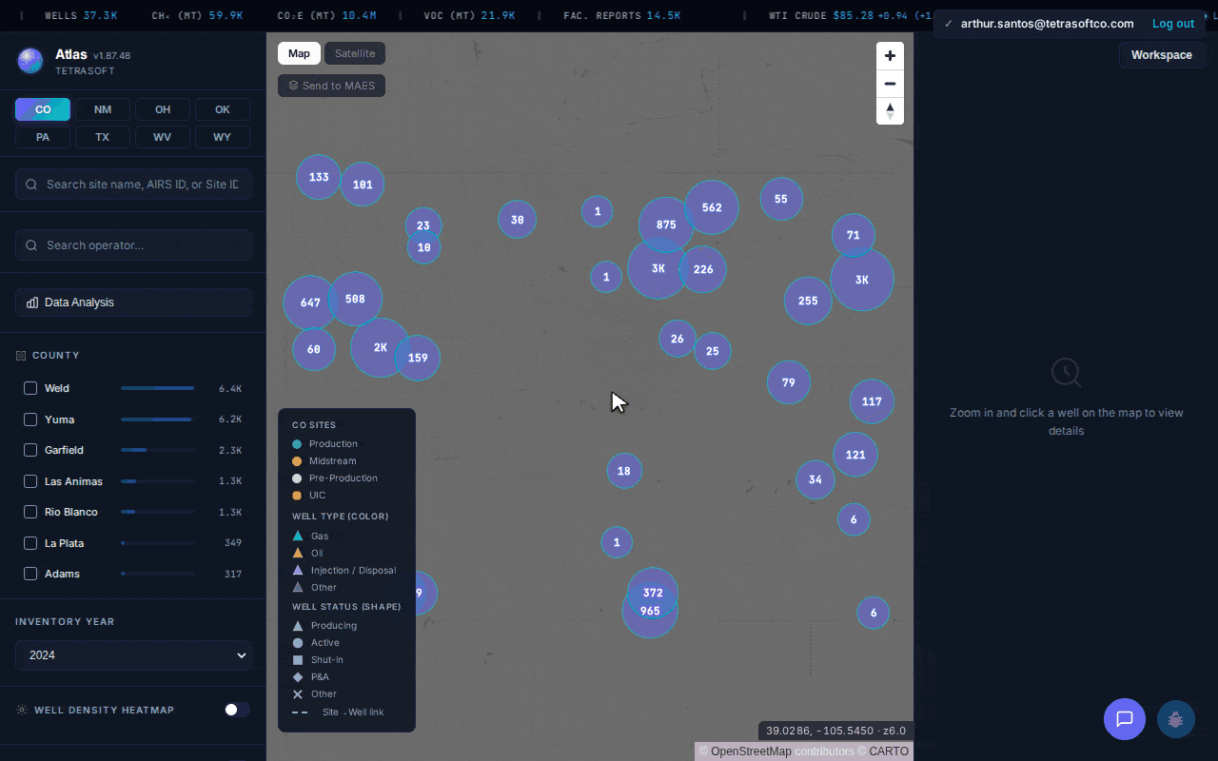The width and height of the screenshot is (1218, 761).
Task: Click the Production site color swatch
Action: tap(297, 444)
